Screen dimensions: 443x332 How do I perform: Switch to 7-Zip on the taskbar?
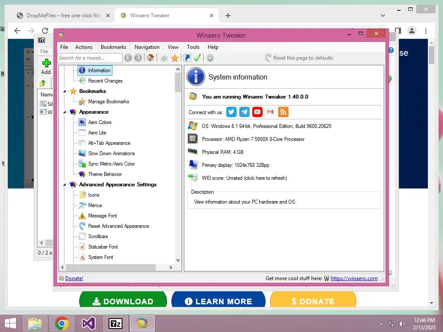pos(116,323)
